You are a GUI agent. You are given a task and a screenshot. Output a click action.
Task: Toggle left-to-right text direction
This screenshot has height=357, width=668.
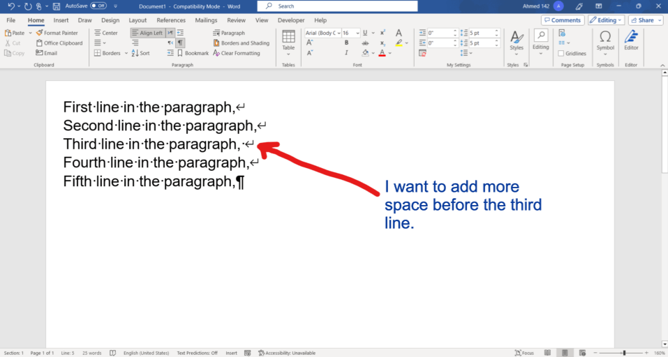170,33
